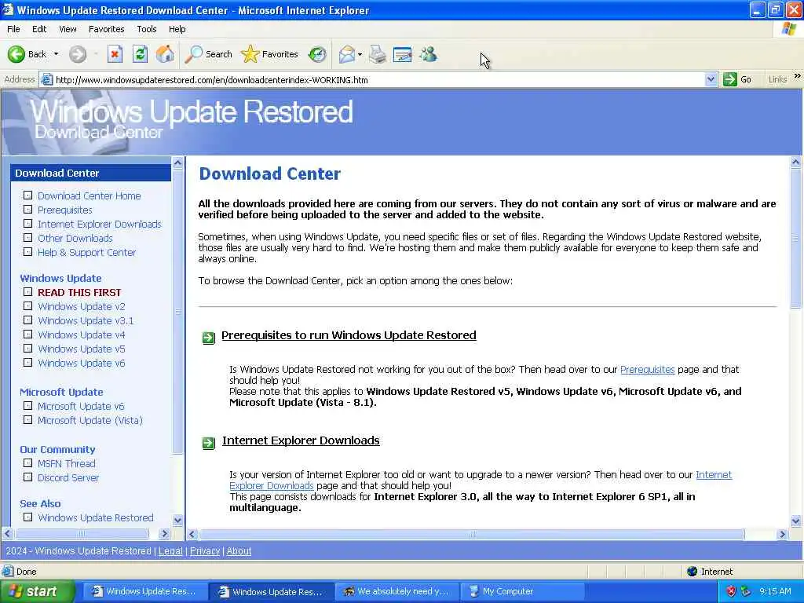804x603 pixels.
Task: Click the IE icon in title bar
Action: 8,9
